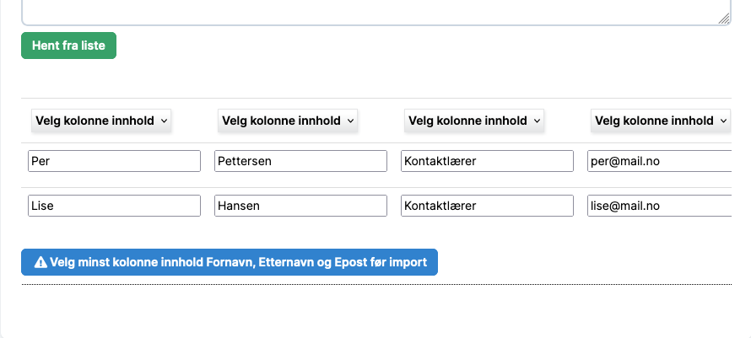
Task: Expand column content dropdown above Kontaktlærer
Action: (474, 121)
